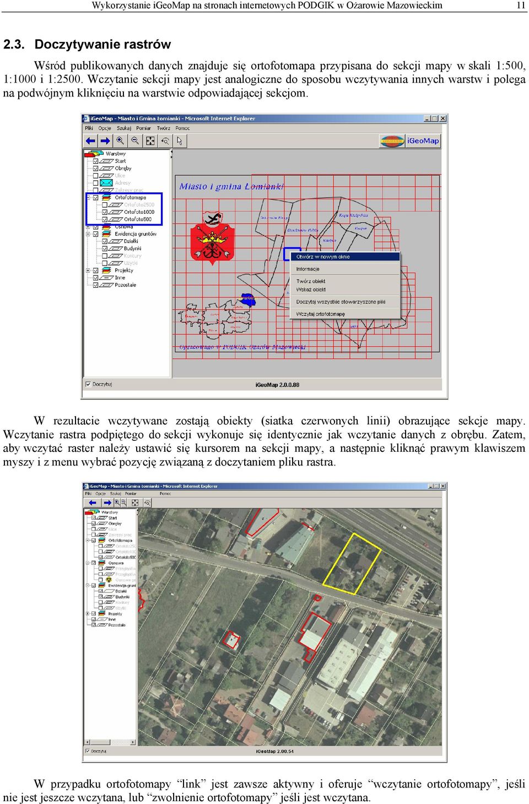Click the previous zoom icon in red-grid map window
The height and width of the screenshot is (804, 529).
pos(165,141)
